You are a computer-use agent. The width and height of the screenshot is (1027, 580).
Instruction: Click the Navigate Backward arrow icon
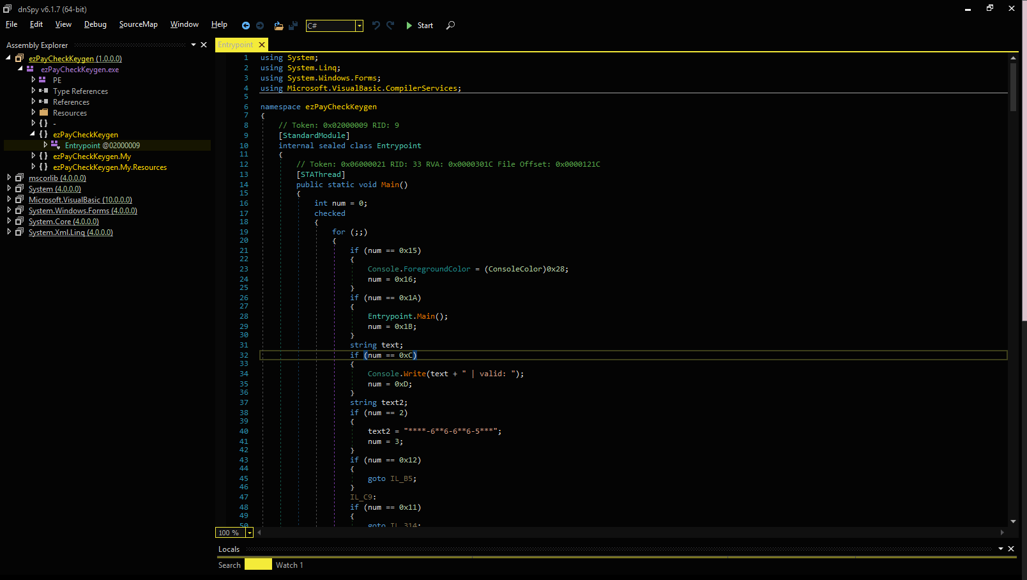[246, 26]
